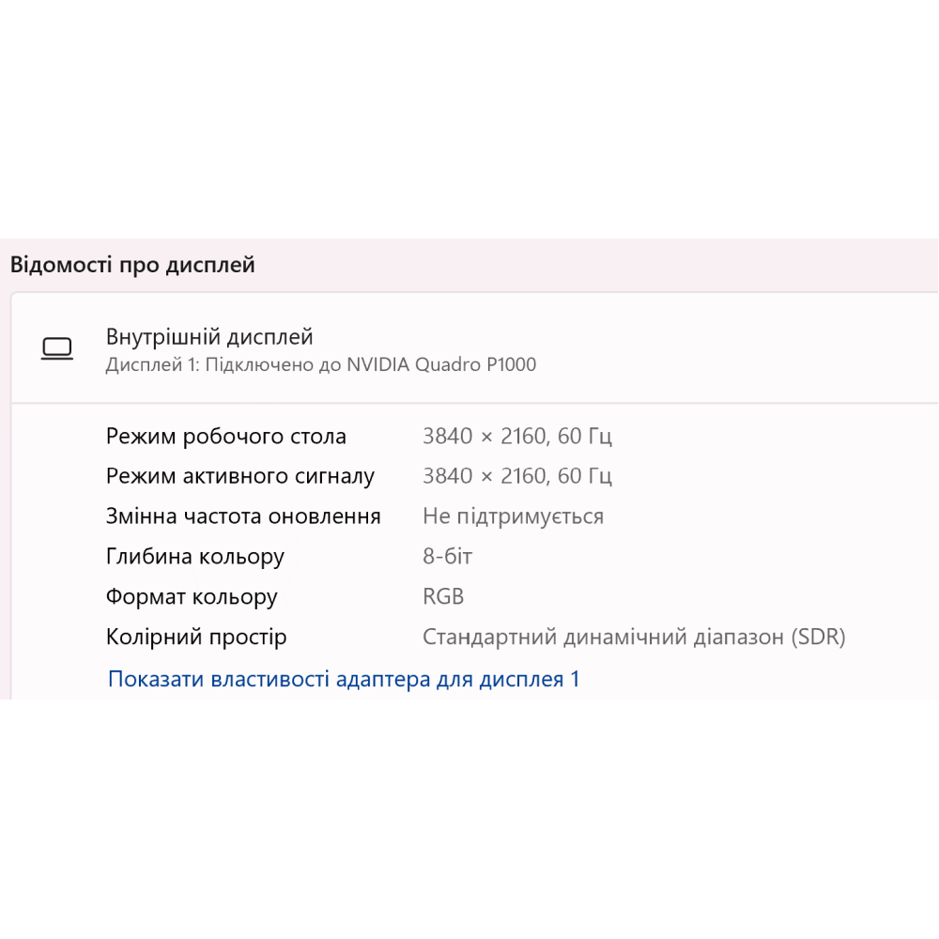The image size is (939, 939).
Task: Select the 3840 × 2160, 60 Гц desktop mode value
Action: (x=517, y=436)
